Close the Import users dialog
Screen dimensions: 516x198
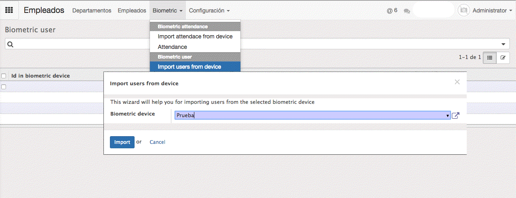click(457, 82)
